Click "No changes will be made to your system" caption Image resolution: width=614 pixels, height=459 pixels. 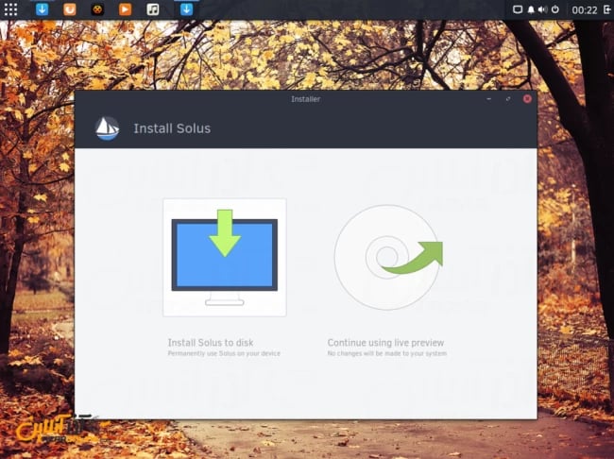coord(387,353)
